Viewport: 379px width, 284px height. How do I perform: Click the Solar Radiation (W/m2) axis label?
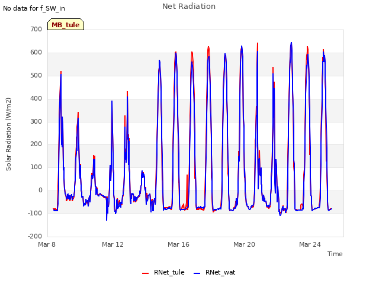tap(8, 134)
